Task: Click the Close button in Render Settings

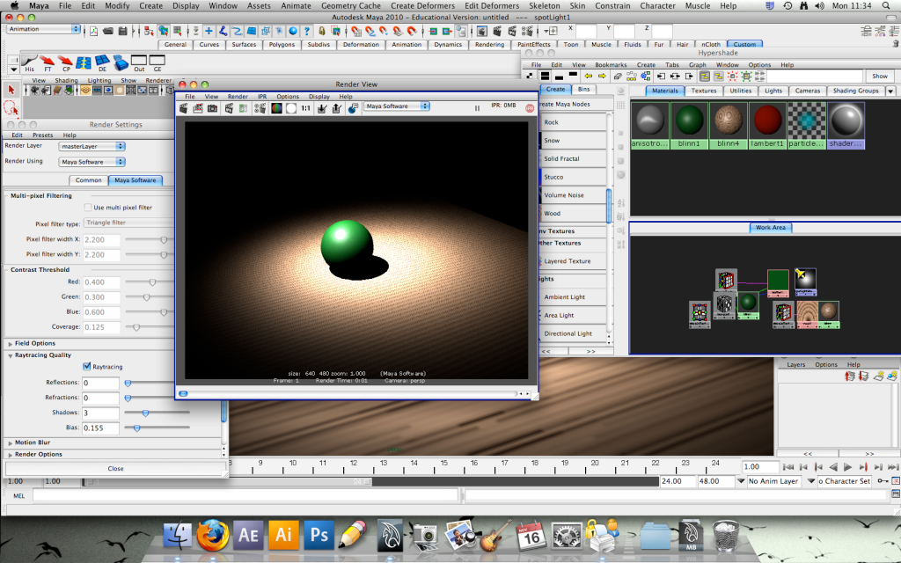Action: click(x=115, y=469)
